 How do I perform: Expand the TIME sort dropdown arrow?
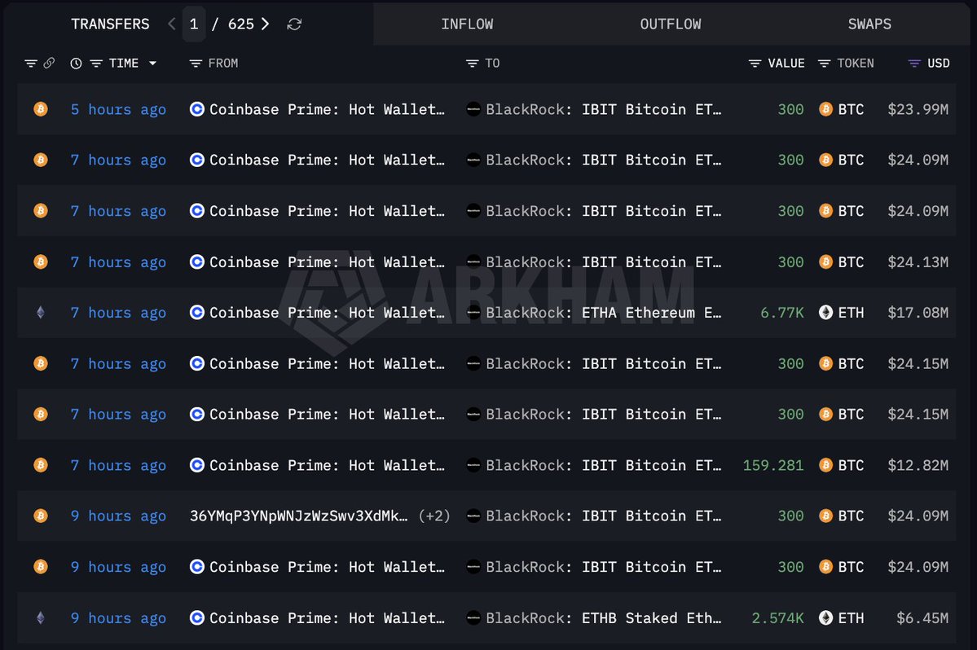click(152, 64)
